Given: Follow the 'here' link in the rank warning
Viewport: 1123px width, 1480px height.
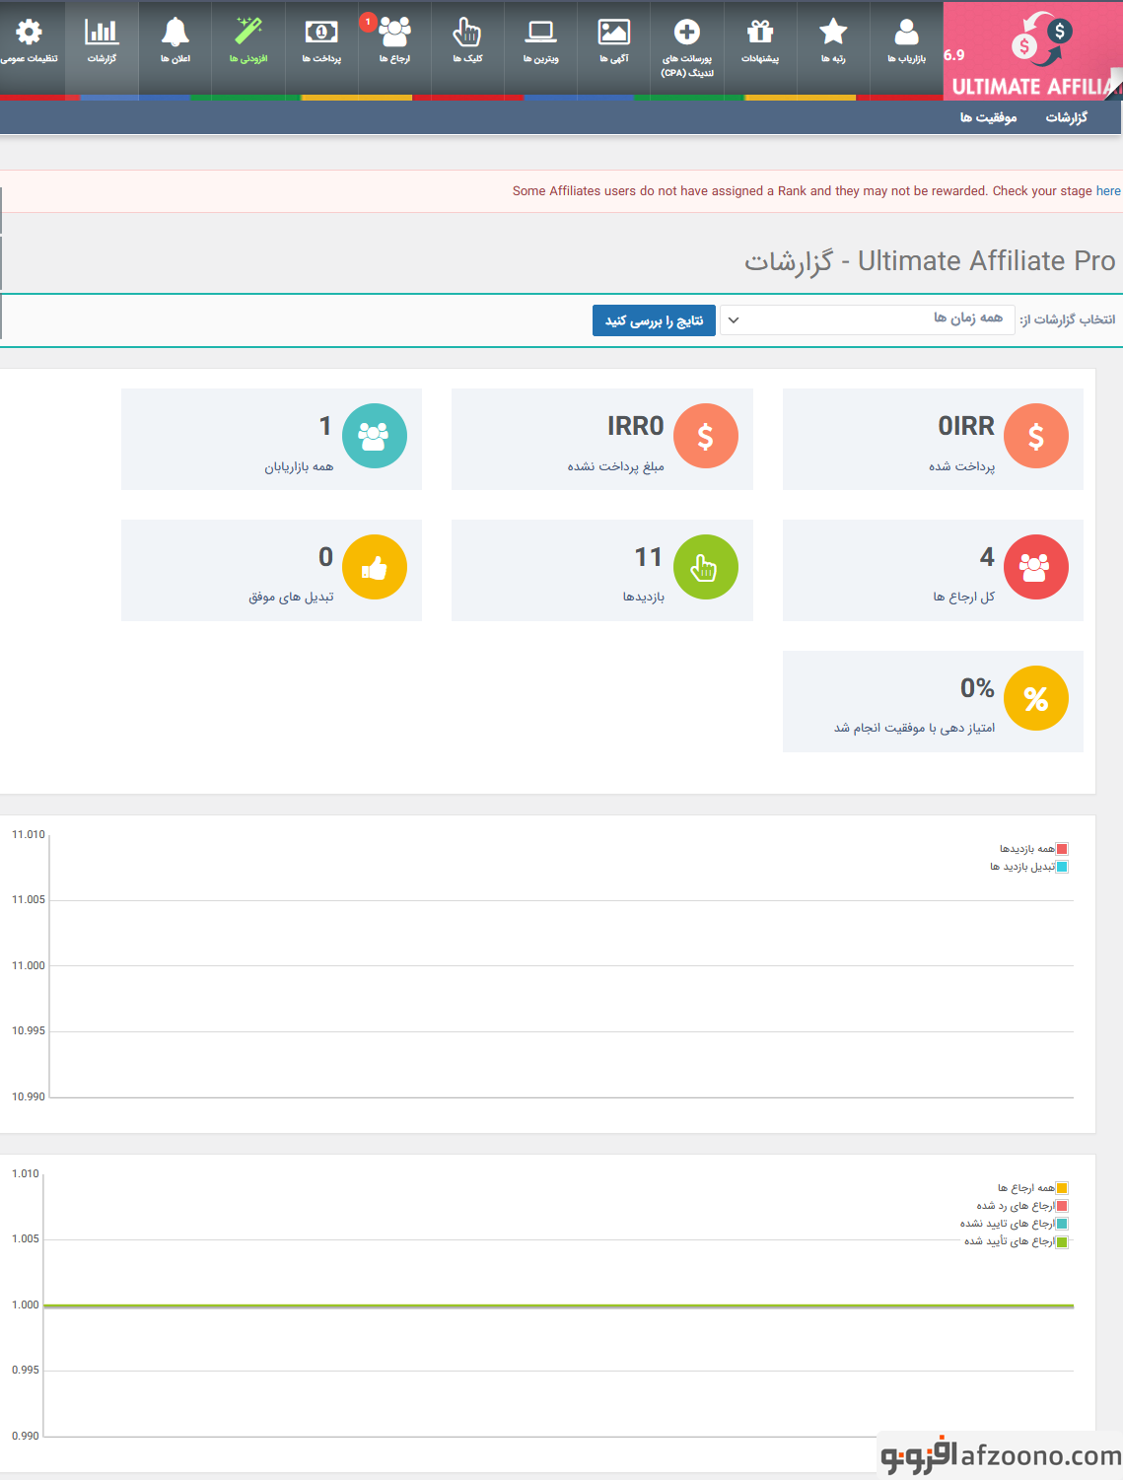Looking at the screenshot, I should 1108,191.
